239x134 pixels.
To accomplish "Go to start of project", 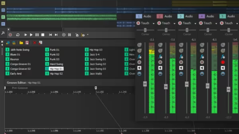I will point(50,35).
